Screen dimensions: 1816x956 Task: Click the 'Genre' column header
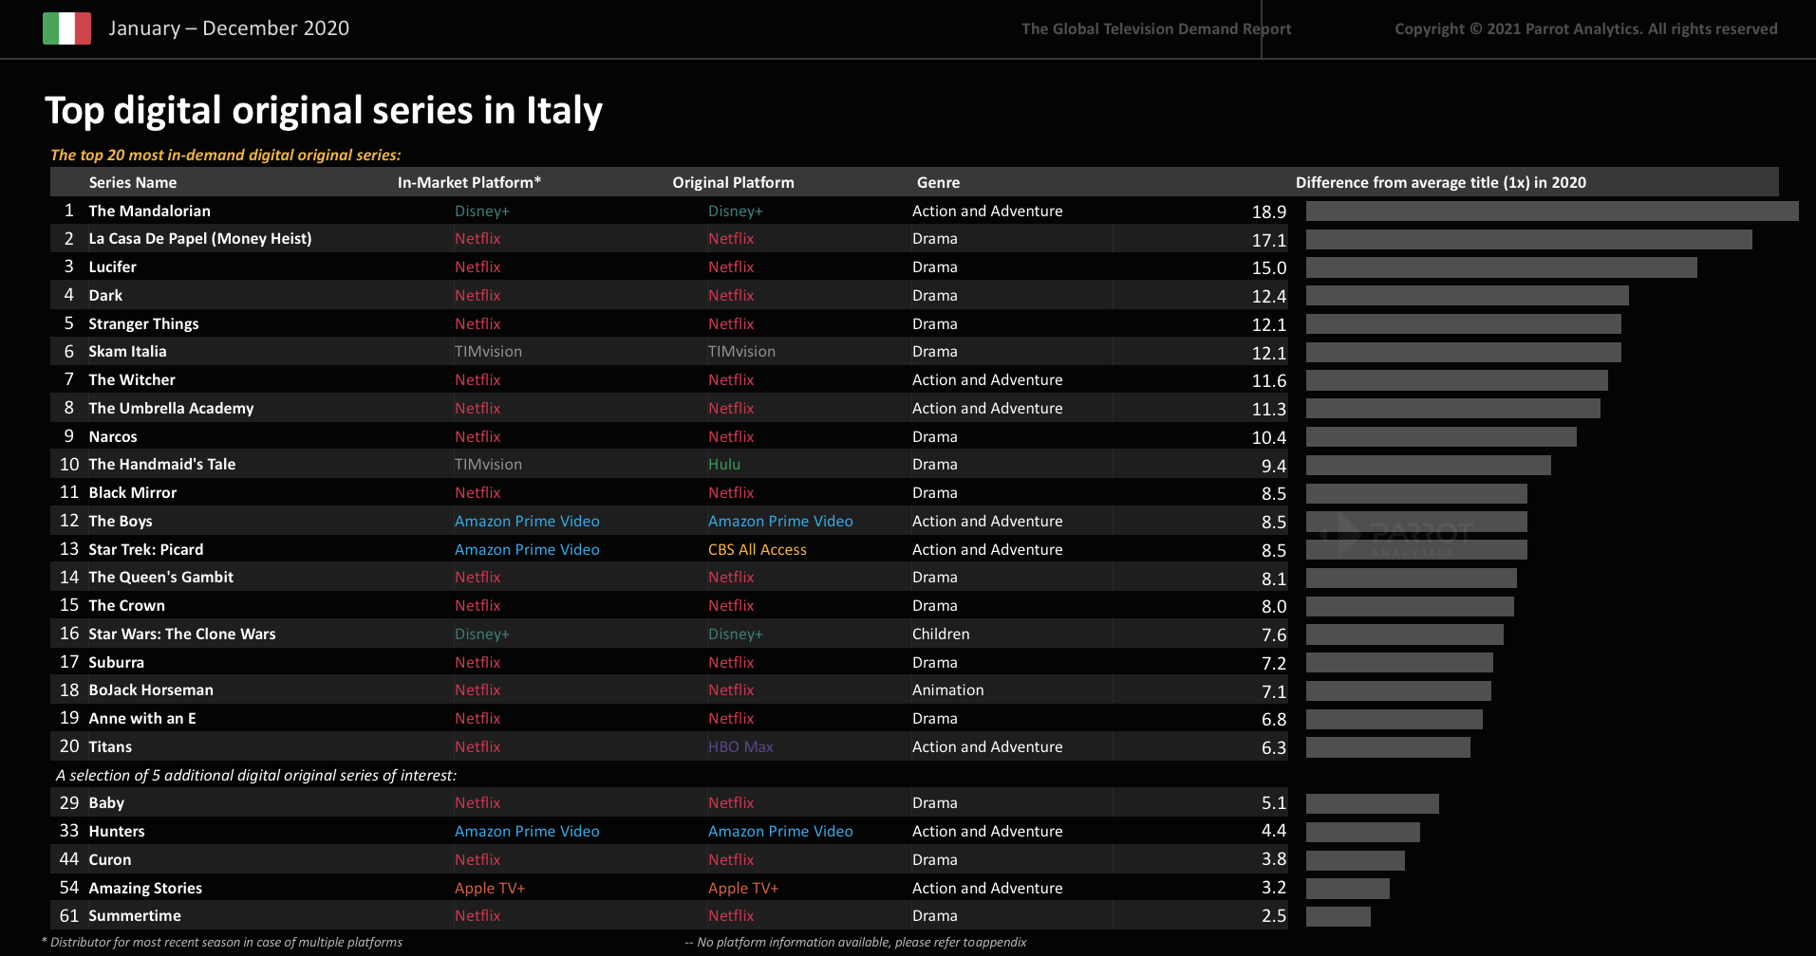tap(938, 182)
